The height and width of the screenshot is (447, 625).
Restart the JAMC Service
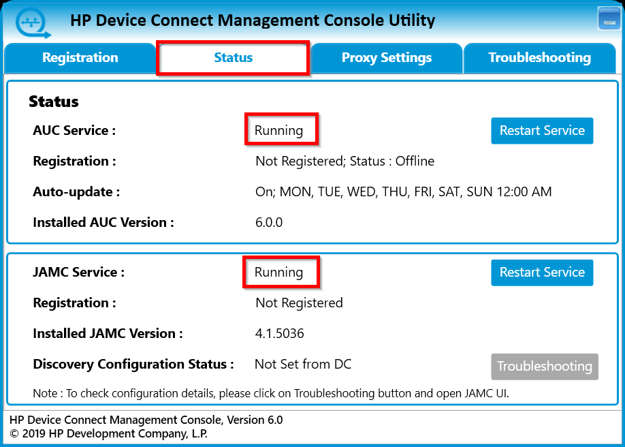coord(542,272)
